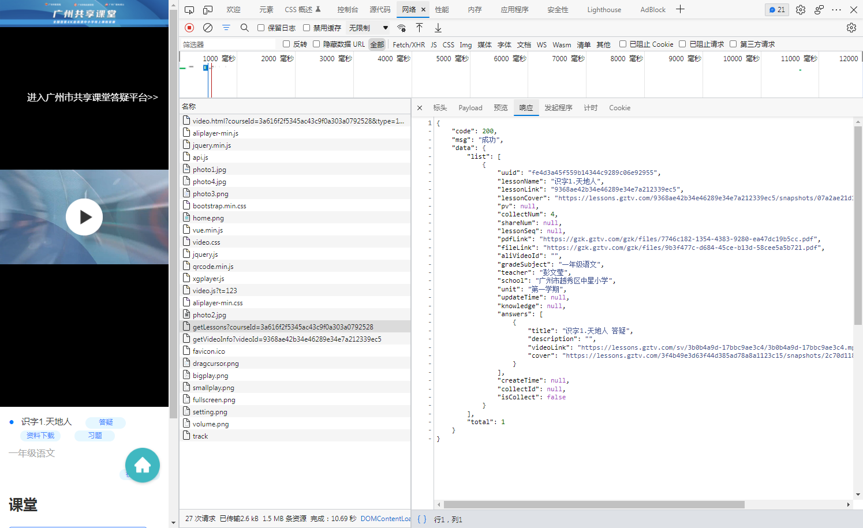The image size is (863, 528).
Task: Enable the 禁用缓存 checkbox
Action: [307, 28]
